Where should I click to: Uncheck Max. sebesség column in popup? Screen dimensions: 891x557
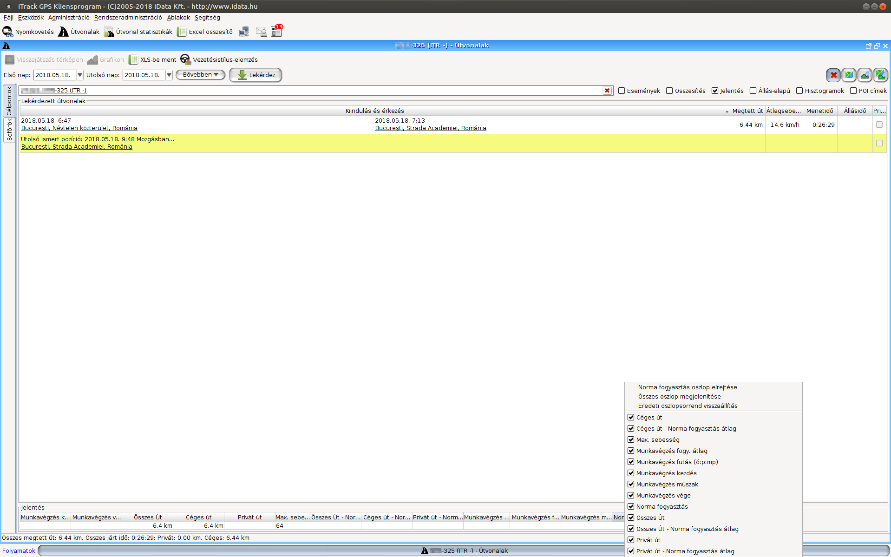[631, 440]
